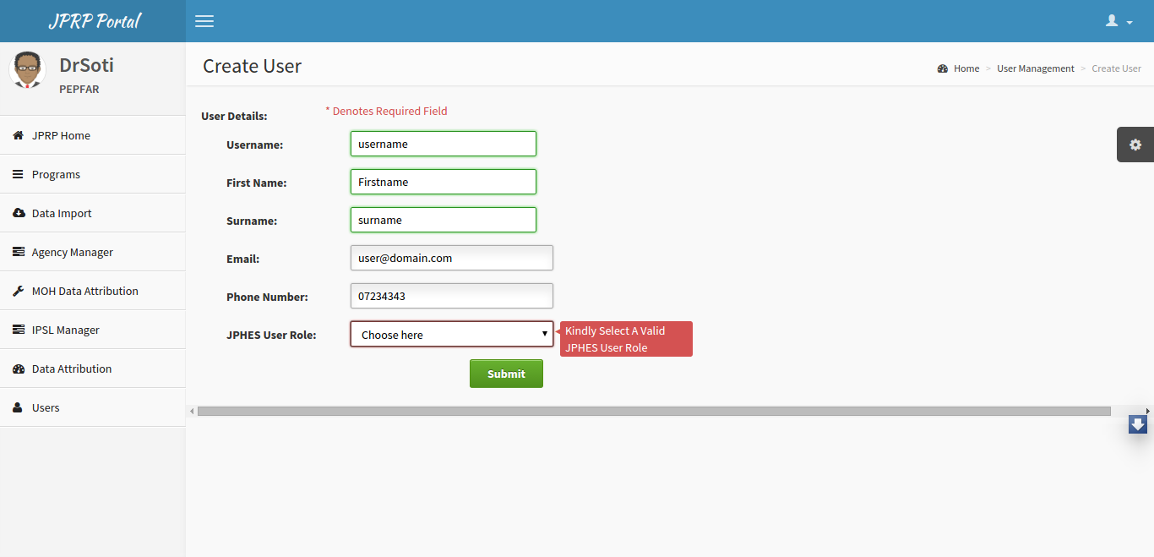Focus the First Name field
This screenshot has width=1154, height=557.
coord(444,182)
